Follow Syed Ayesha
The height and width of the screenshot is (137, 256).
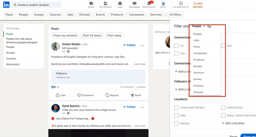(129, 107)
